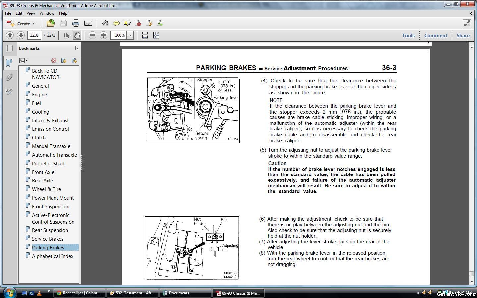Open the View menu

point(31,13)
